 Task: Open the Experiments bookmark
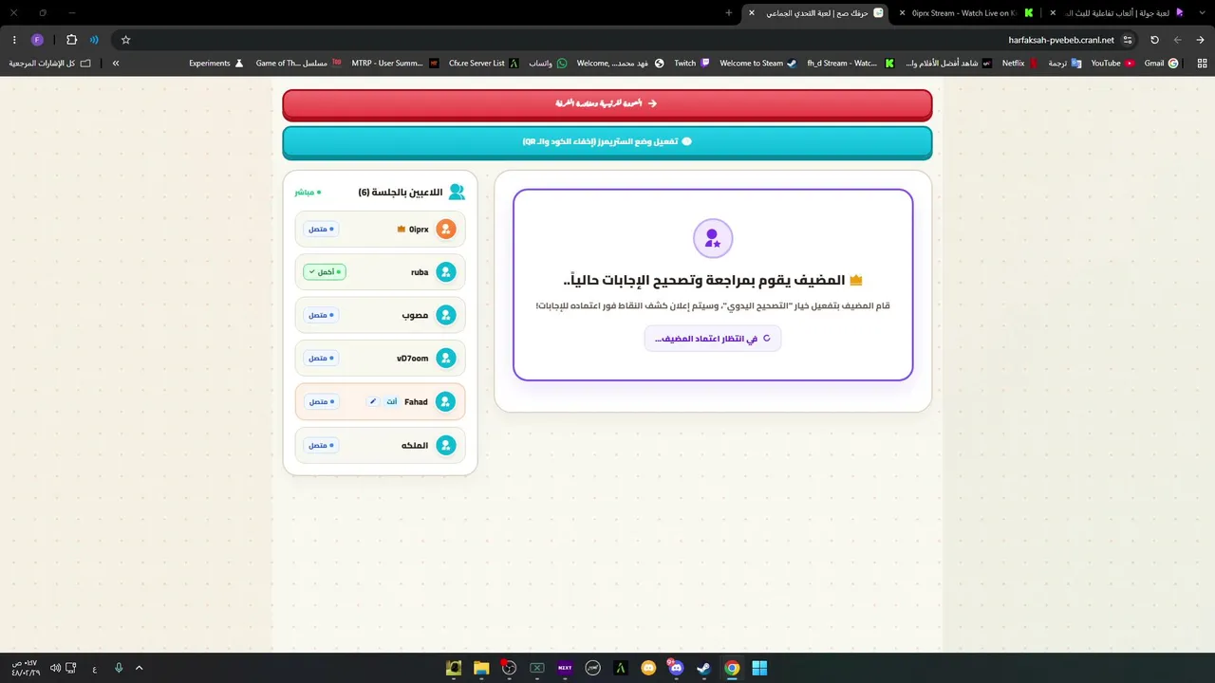[216, 64]
